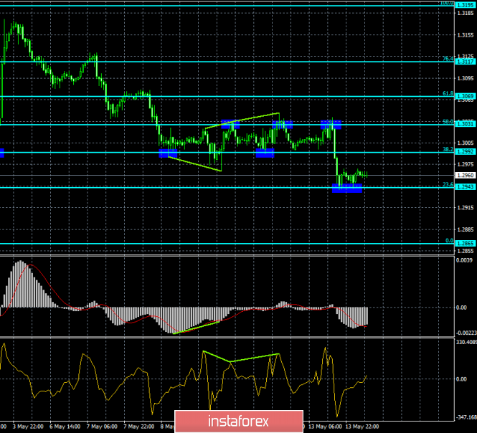Click the highlighted 1.3031 level price tag

(466, 124)
